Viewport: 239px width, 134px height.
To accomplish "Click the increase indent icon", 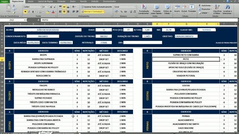I will pyautogui.click(x=77, y=12).
